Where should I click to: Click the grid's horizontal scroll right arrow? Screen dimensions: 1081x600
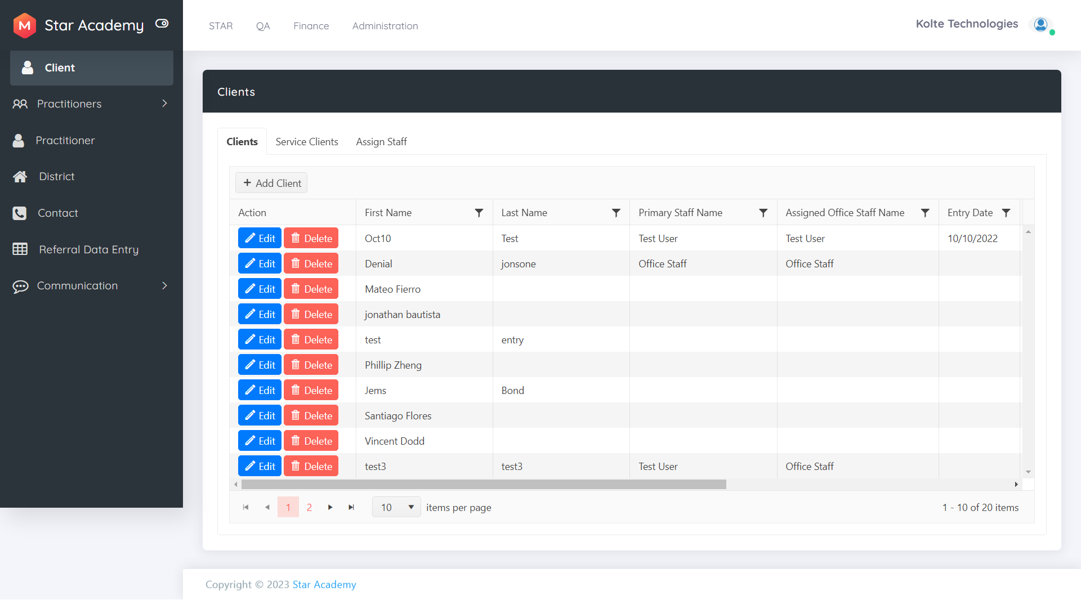[x=1016, y=485]
